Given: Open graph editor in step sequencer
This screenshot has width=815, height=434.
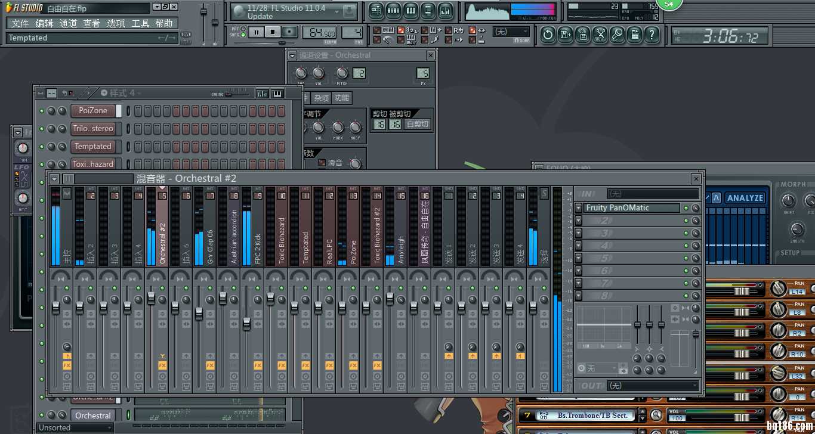Looking at the screenshot, I should point(262,94).
